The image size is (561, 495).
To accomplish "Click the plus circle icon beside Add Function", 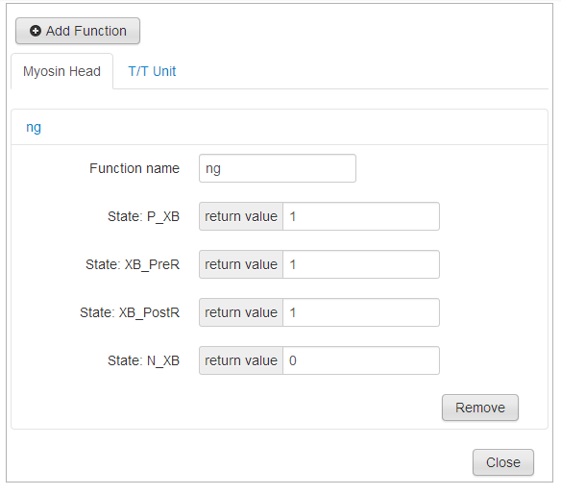I will [35, 31].
